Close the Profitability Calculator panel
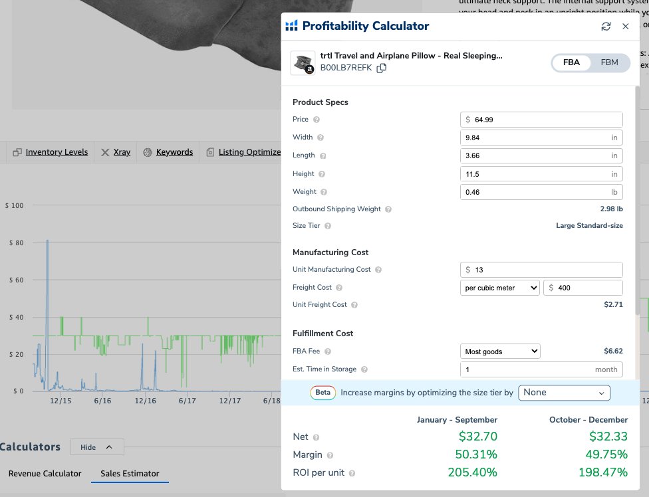The image size is (649, 497). pyautogui.click(x=626, y=27)
